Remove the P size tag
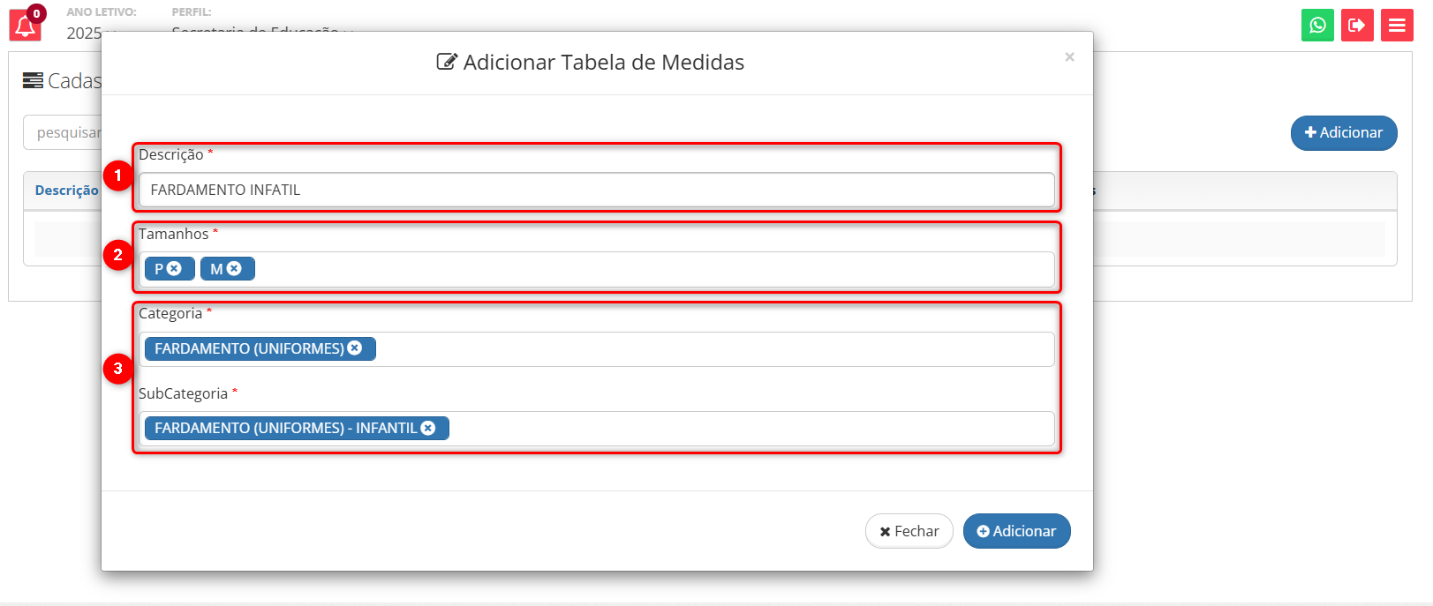 pos(175,268)
